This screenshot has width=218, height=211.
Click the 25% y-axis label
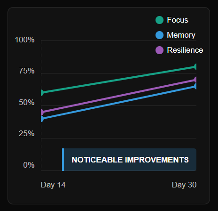coord(27,134)
